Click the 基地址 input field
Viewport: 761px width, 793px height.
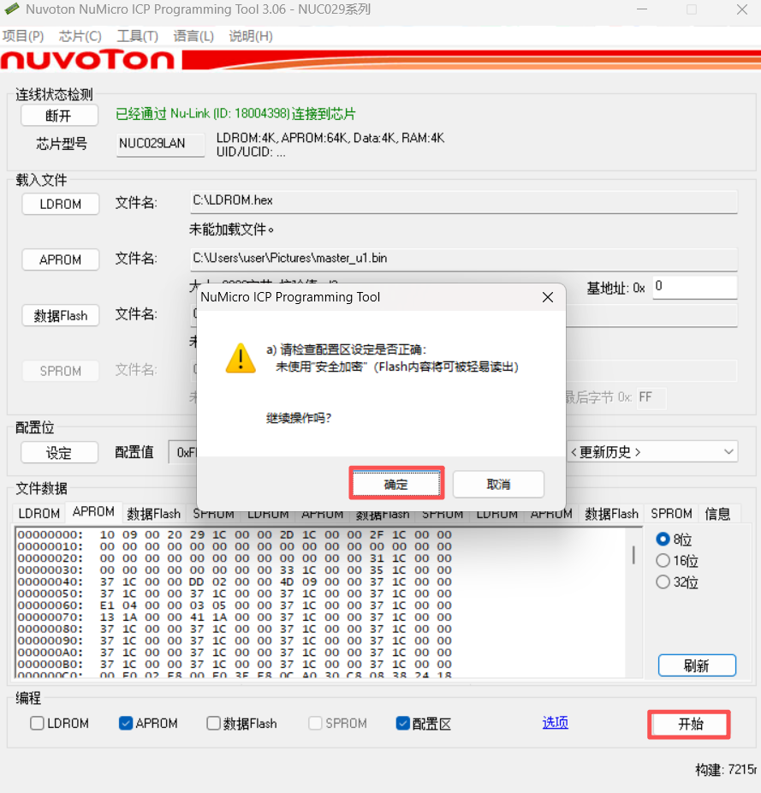pyautogui.click(x=693, y=287)
